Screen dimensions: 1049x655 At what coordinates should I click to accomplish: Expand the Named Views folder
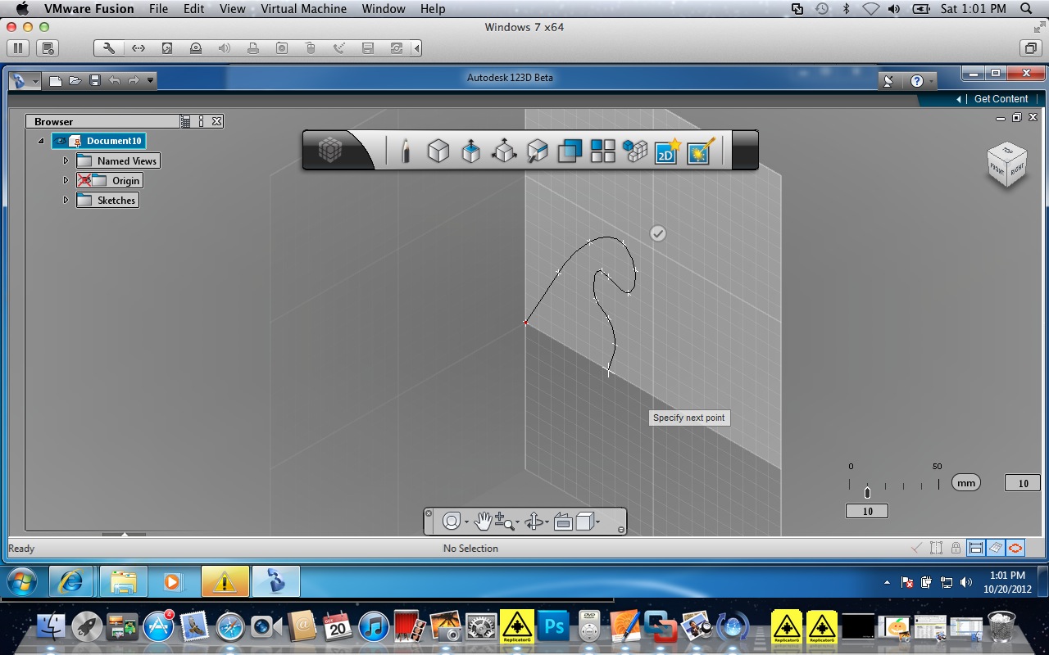tap(66, 160)
